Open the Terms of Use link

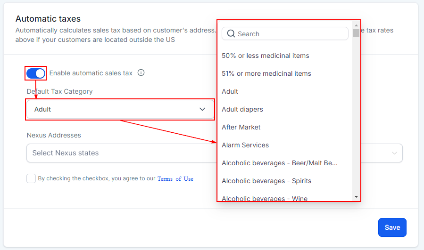tap(175, 179)
